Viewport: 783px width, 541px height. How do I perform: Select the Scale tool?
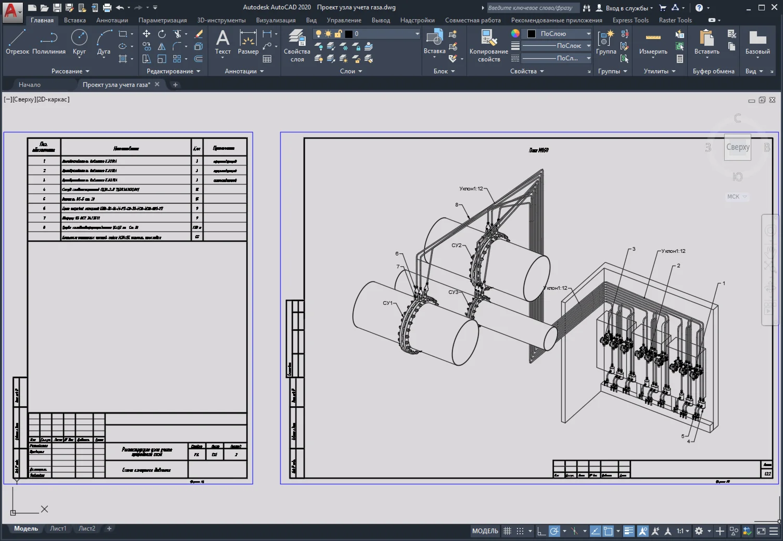point(162,59)
